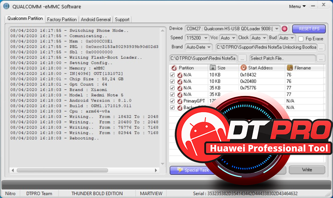Image resolution: width=333 pixels, height=198 pixels.
Task: Browse button beside Redmi Note5a folder path
Action: (x=242, y=58)
